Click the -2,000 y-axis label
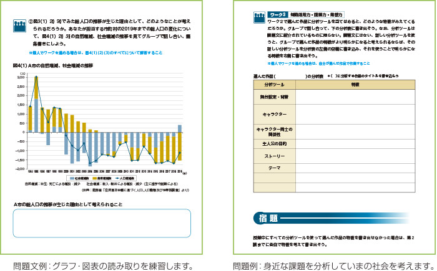437x271 pixels. coord(21,169)
